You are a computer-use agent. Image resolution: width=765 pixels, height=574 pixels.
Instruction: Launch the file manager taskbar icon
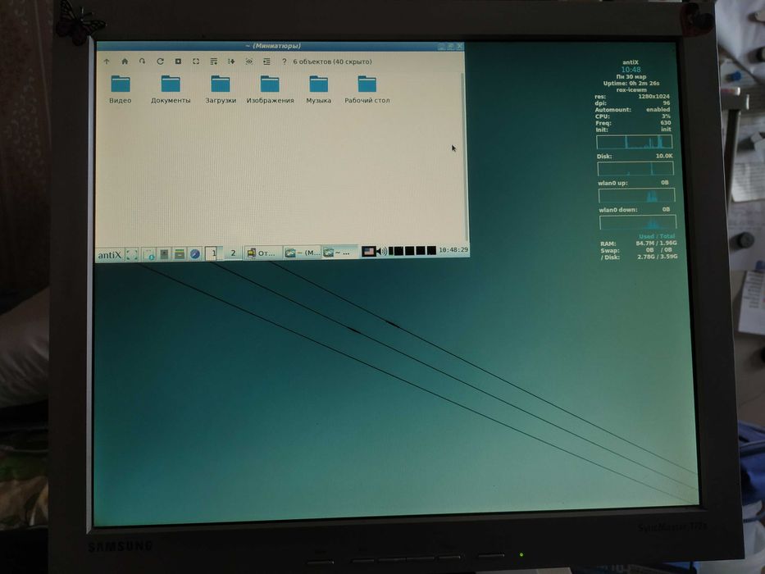coord(148,254)
